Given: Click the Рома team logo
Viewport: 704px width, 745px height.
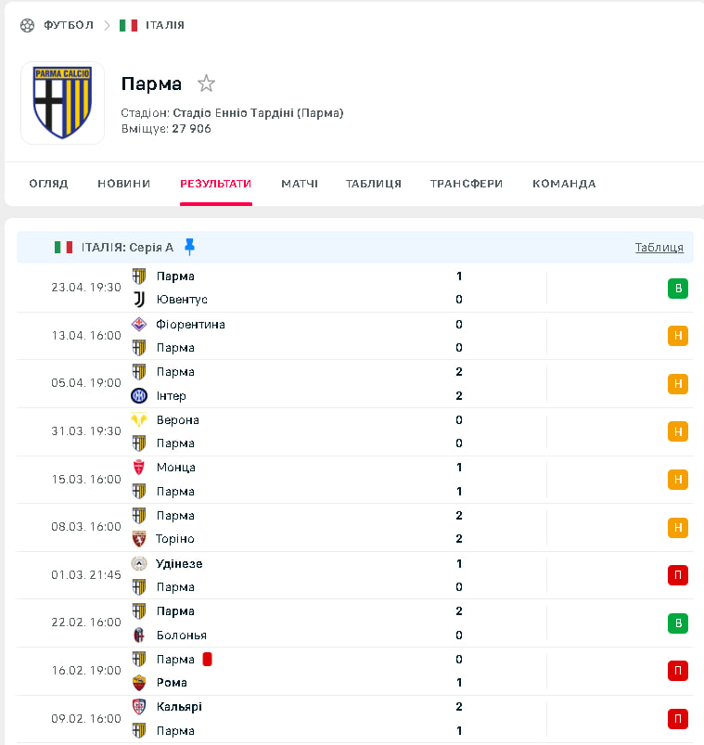Looking at the screenshot, I should [x=139, y=683].
